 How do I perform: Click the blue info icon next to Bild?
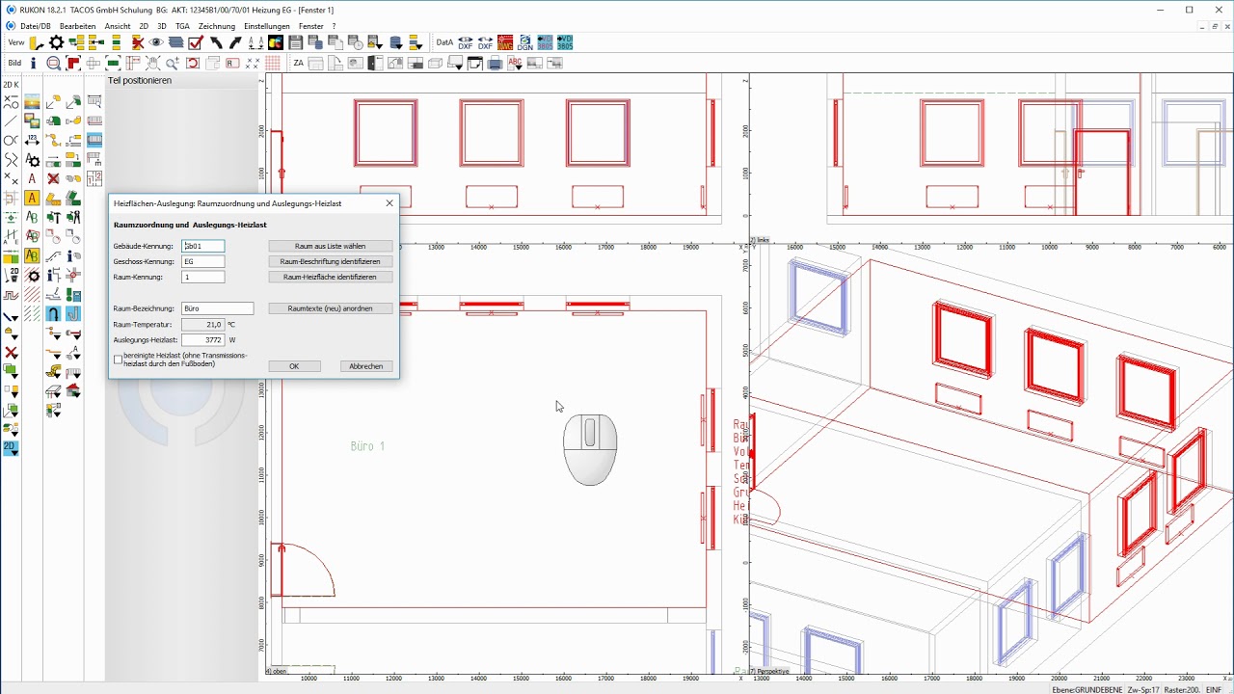pyautogui.click(x=33, y=64)
